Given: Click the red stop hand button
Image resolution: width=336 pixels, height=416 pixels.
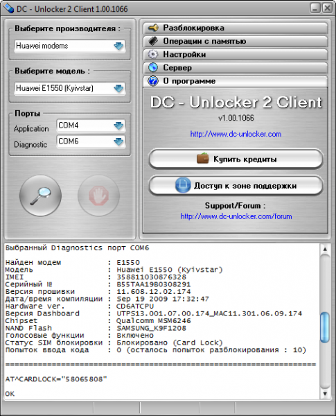Looking at the screenshot, I should [98, 196].
